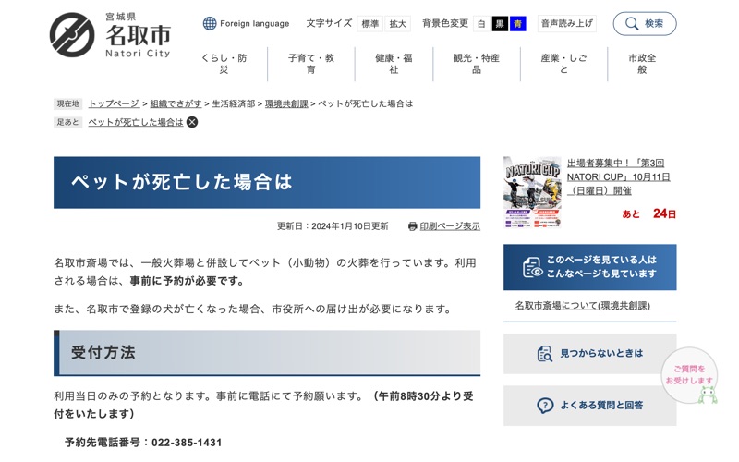This screenshot has height=462, width=739.
Task: Open 市政全般 menu
Action: [x=642, y=64]
